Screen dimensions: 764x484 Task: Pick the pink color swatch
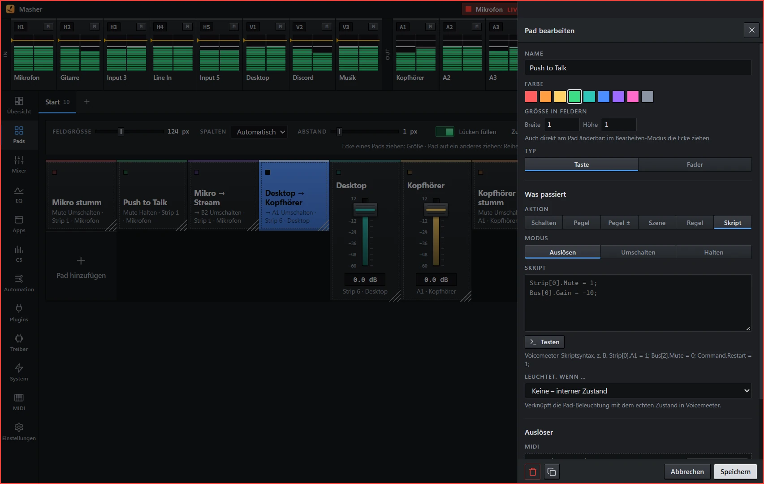(633, 96)
